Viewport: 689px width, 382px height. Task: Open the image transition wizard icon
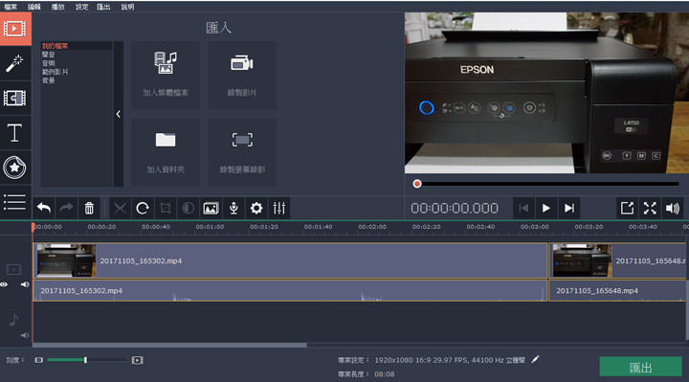(x=211, y=208)
